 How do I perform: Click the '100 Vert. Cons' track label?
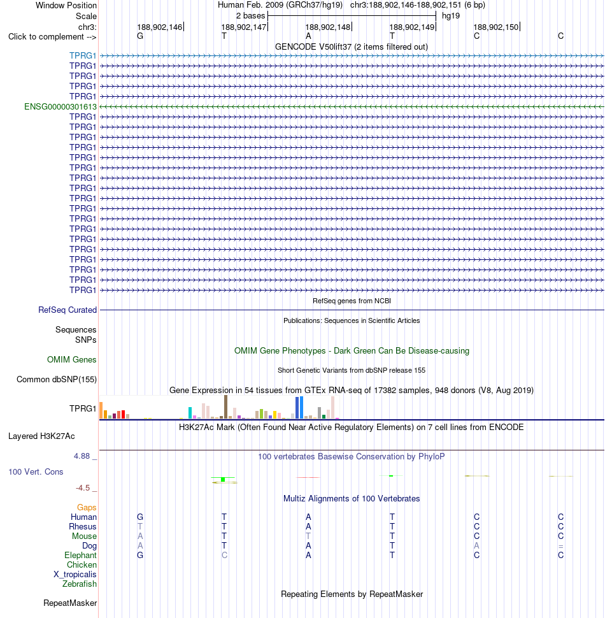point(36,471)
